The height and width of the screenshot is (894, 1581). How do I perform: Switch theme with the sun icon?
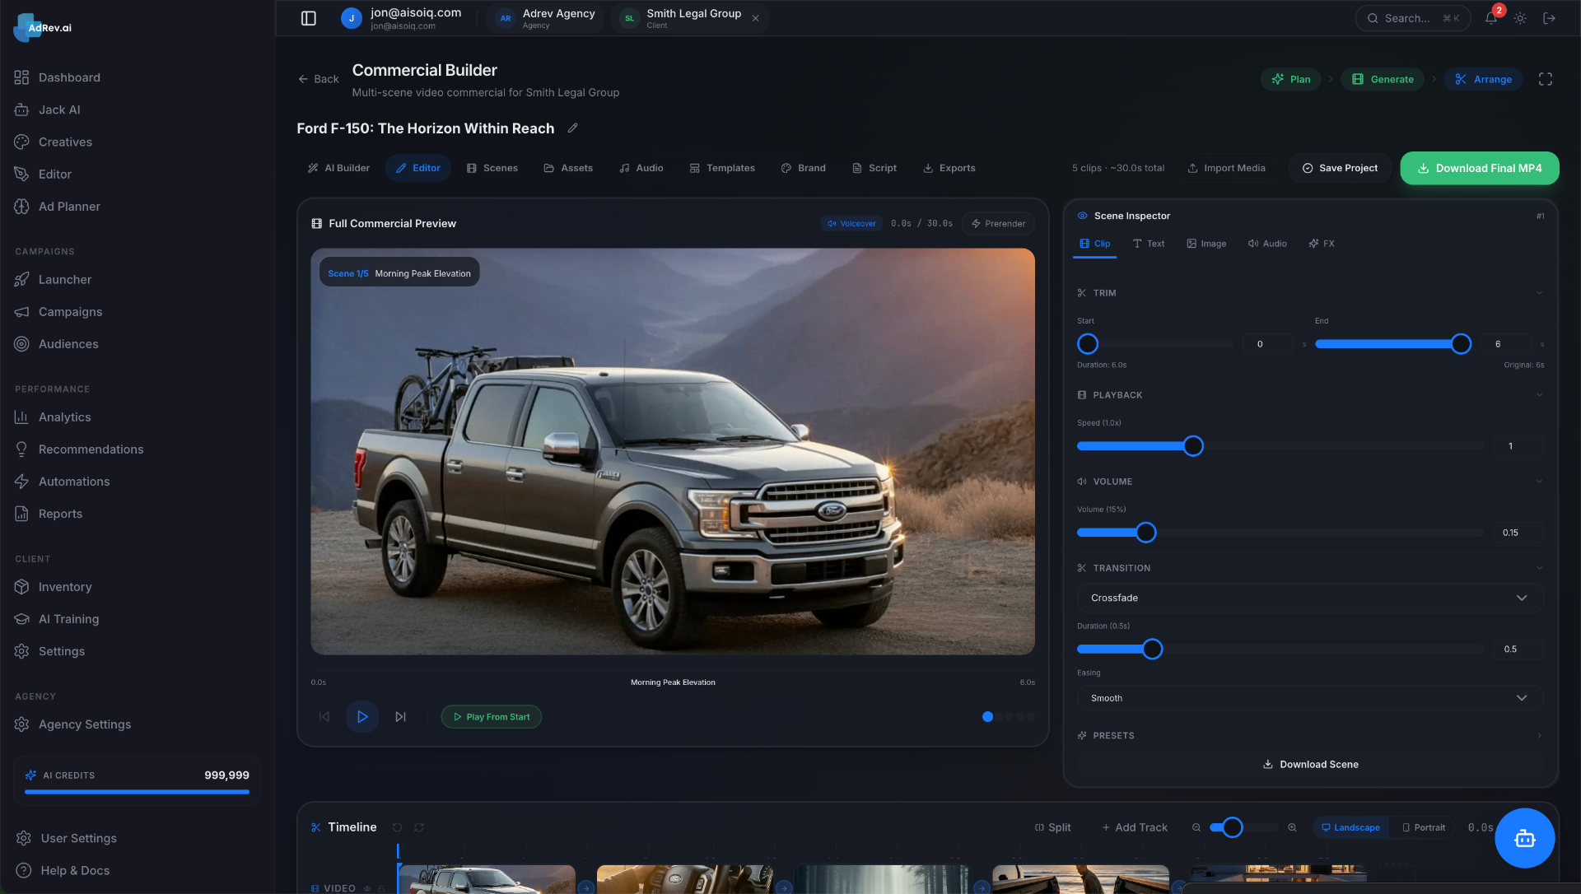coord(1520,18)
